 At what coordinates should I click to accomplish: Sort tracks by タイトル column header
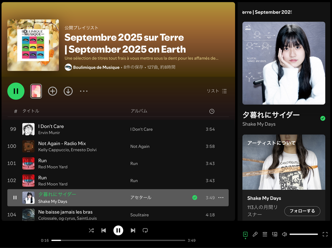pos(31,111)
